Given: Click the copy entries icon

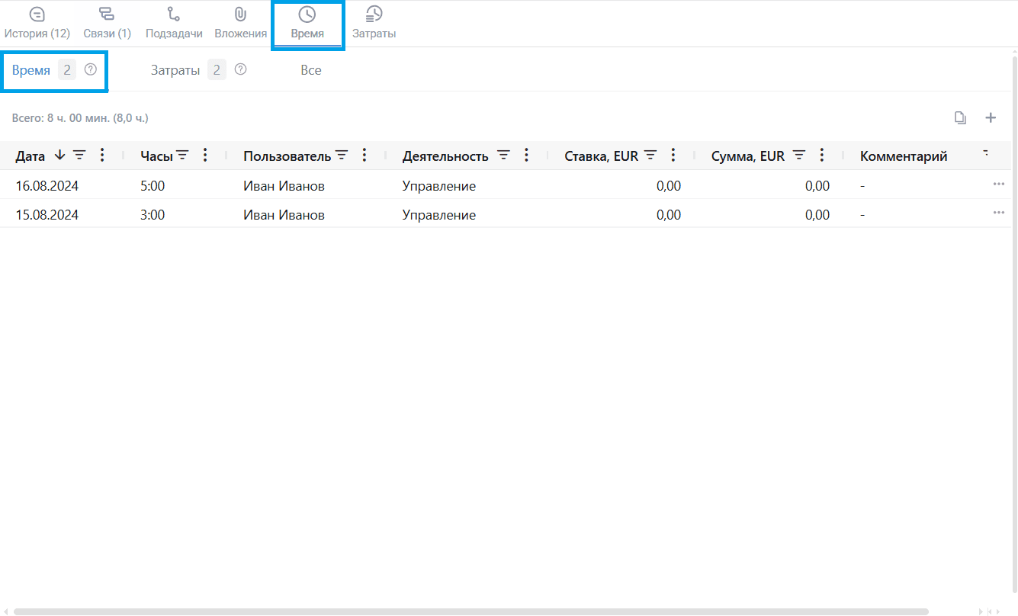Looking at the screenshot, I should pyautogui.click(x=961, y=118).
